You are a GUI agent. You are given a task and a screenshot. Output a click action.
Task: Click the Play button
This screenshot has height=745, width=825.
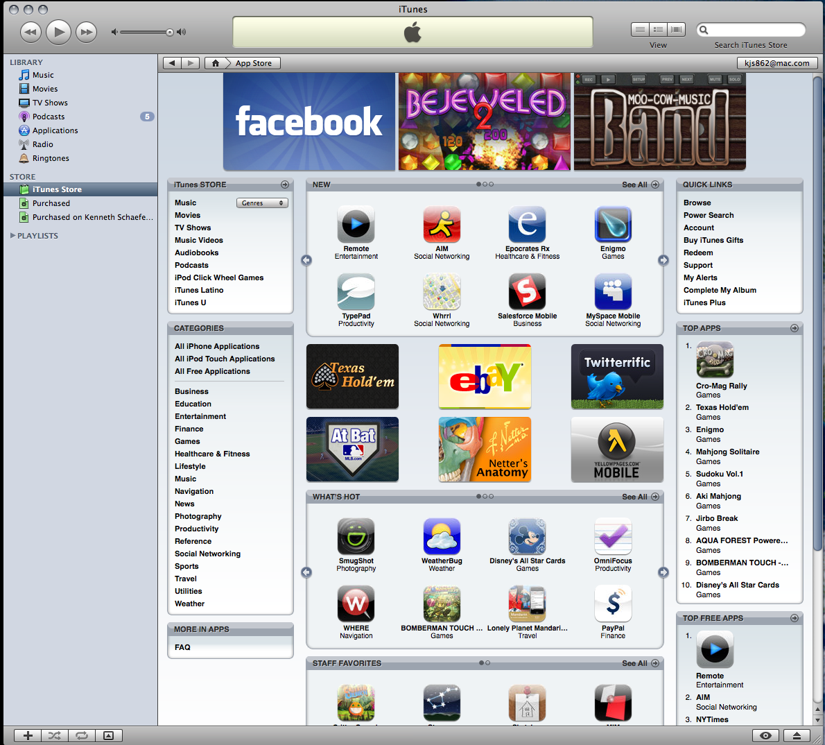tap(58, 32)
